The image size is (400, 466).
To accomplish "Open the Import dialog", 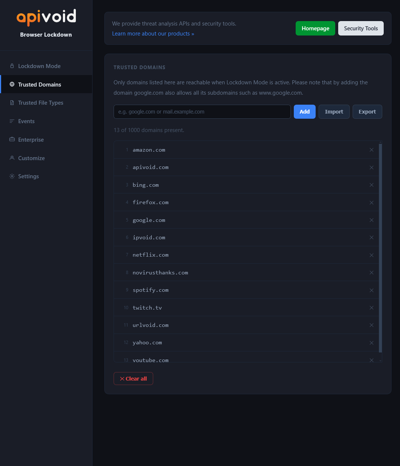I will [334, 111].
